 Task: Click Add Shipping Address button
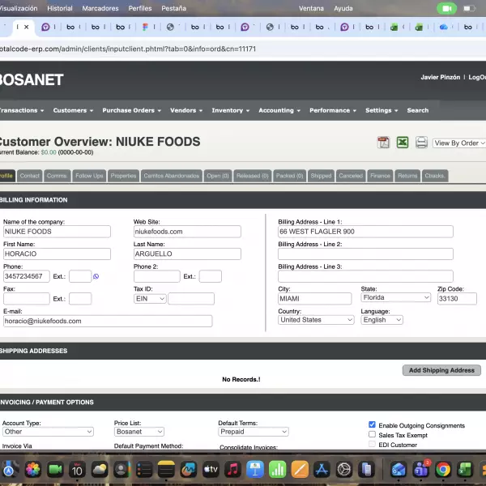441,370
